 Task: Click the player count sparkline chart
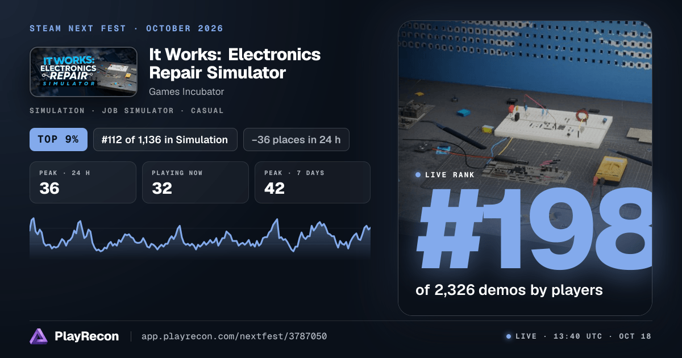pyautogui.click(x=200, y=238)
